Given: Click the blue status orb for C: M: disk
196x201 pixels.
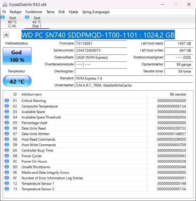Looking at the screenshot, I should [x=3, y=17].
